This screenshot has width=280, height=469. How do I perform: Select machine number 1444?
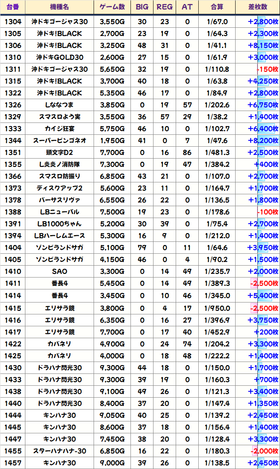[x=13, y=415]
